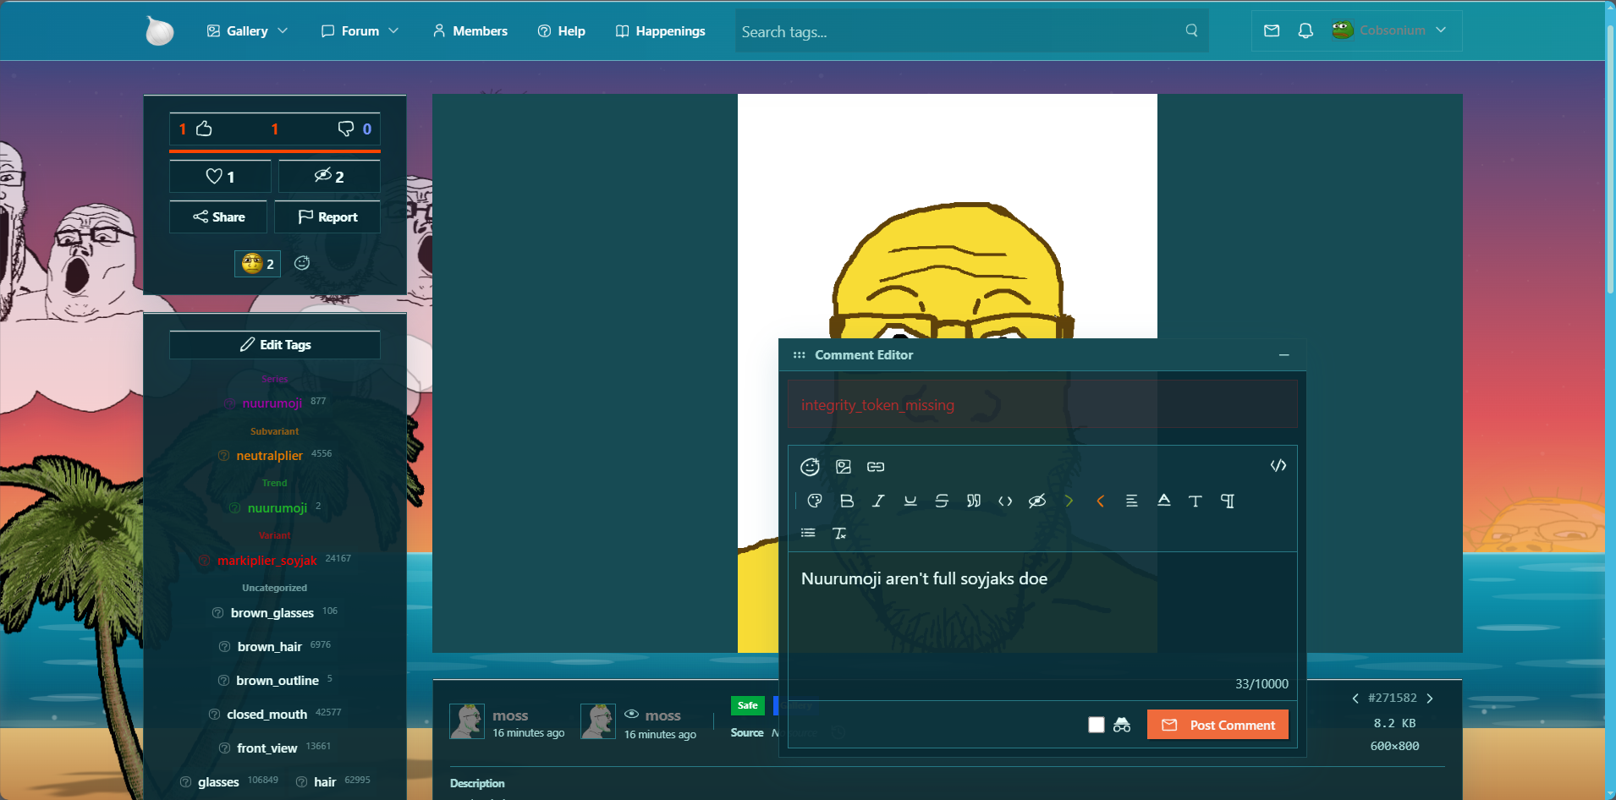Insert an emoji in the comment editor
Image resolution: width=1616 pixels, height=800 pixels.
[810, 467]
